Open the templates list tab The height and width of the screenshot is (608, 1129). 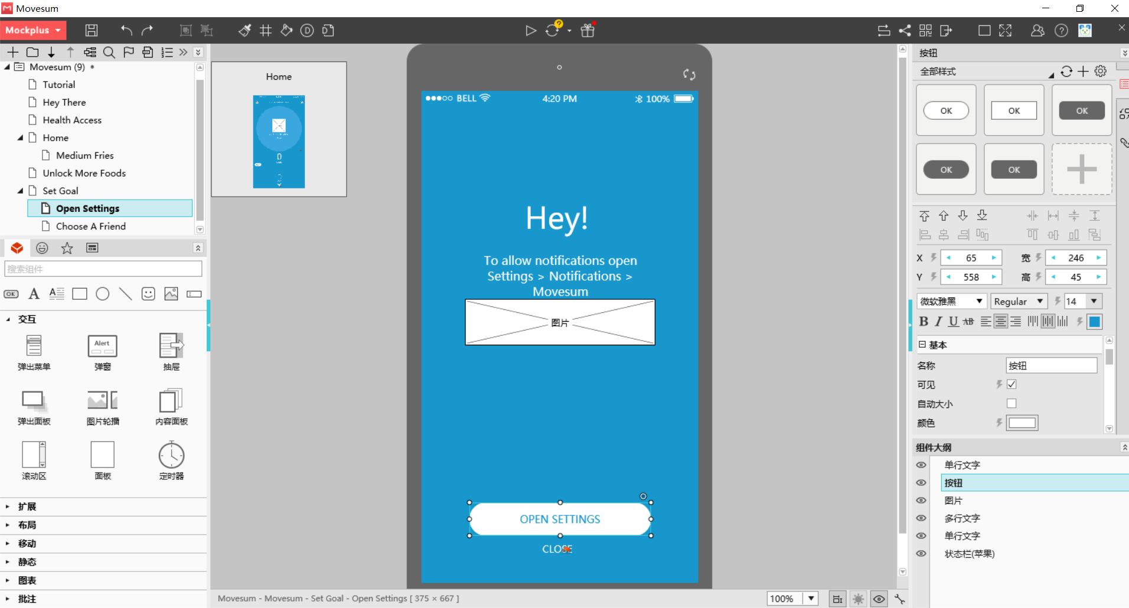[x=92, y=248]
